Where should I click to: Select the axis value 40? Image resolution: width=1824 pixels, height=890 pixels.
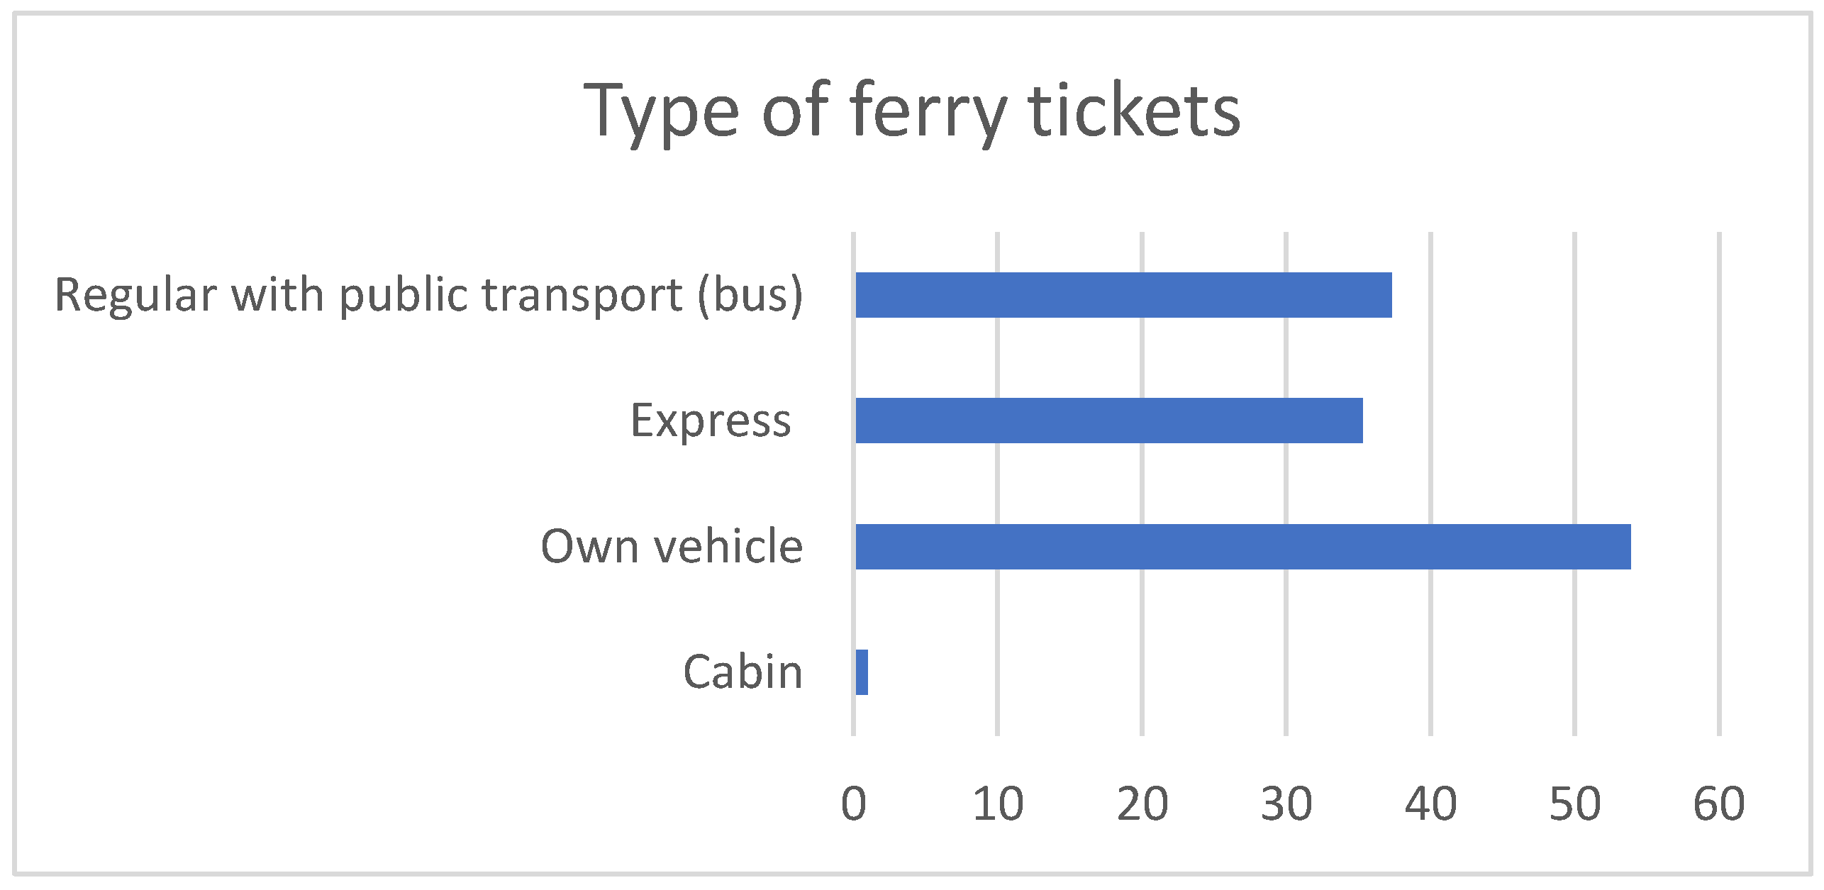click(x=1430, y=804)
